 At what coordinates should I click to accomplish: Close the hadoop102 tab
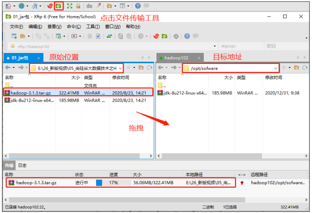tap(199, 58)
